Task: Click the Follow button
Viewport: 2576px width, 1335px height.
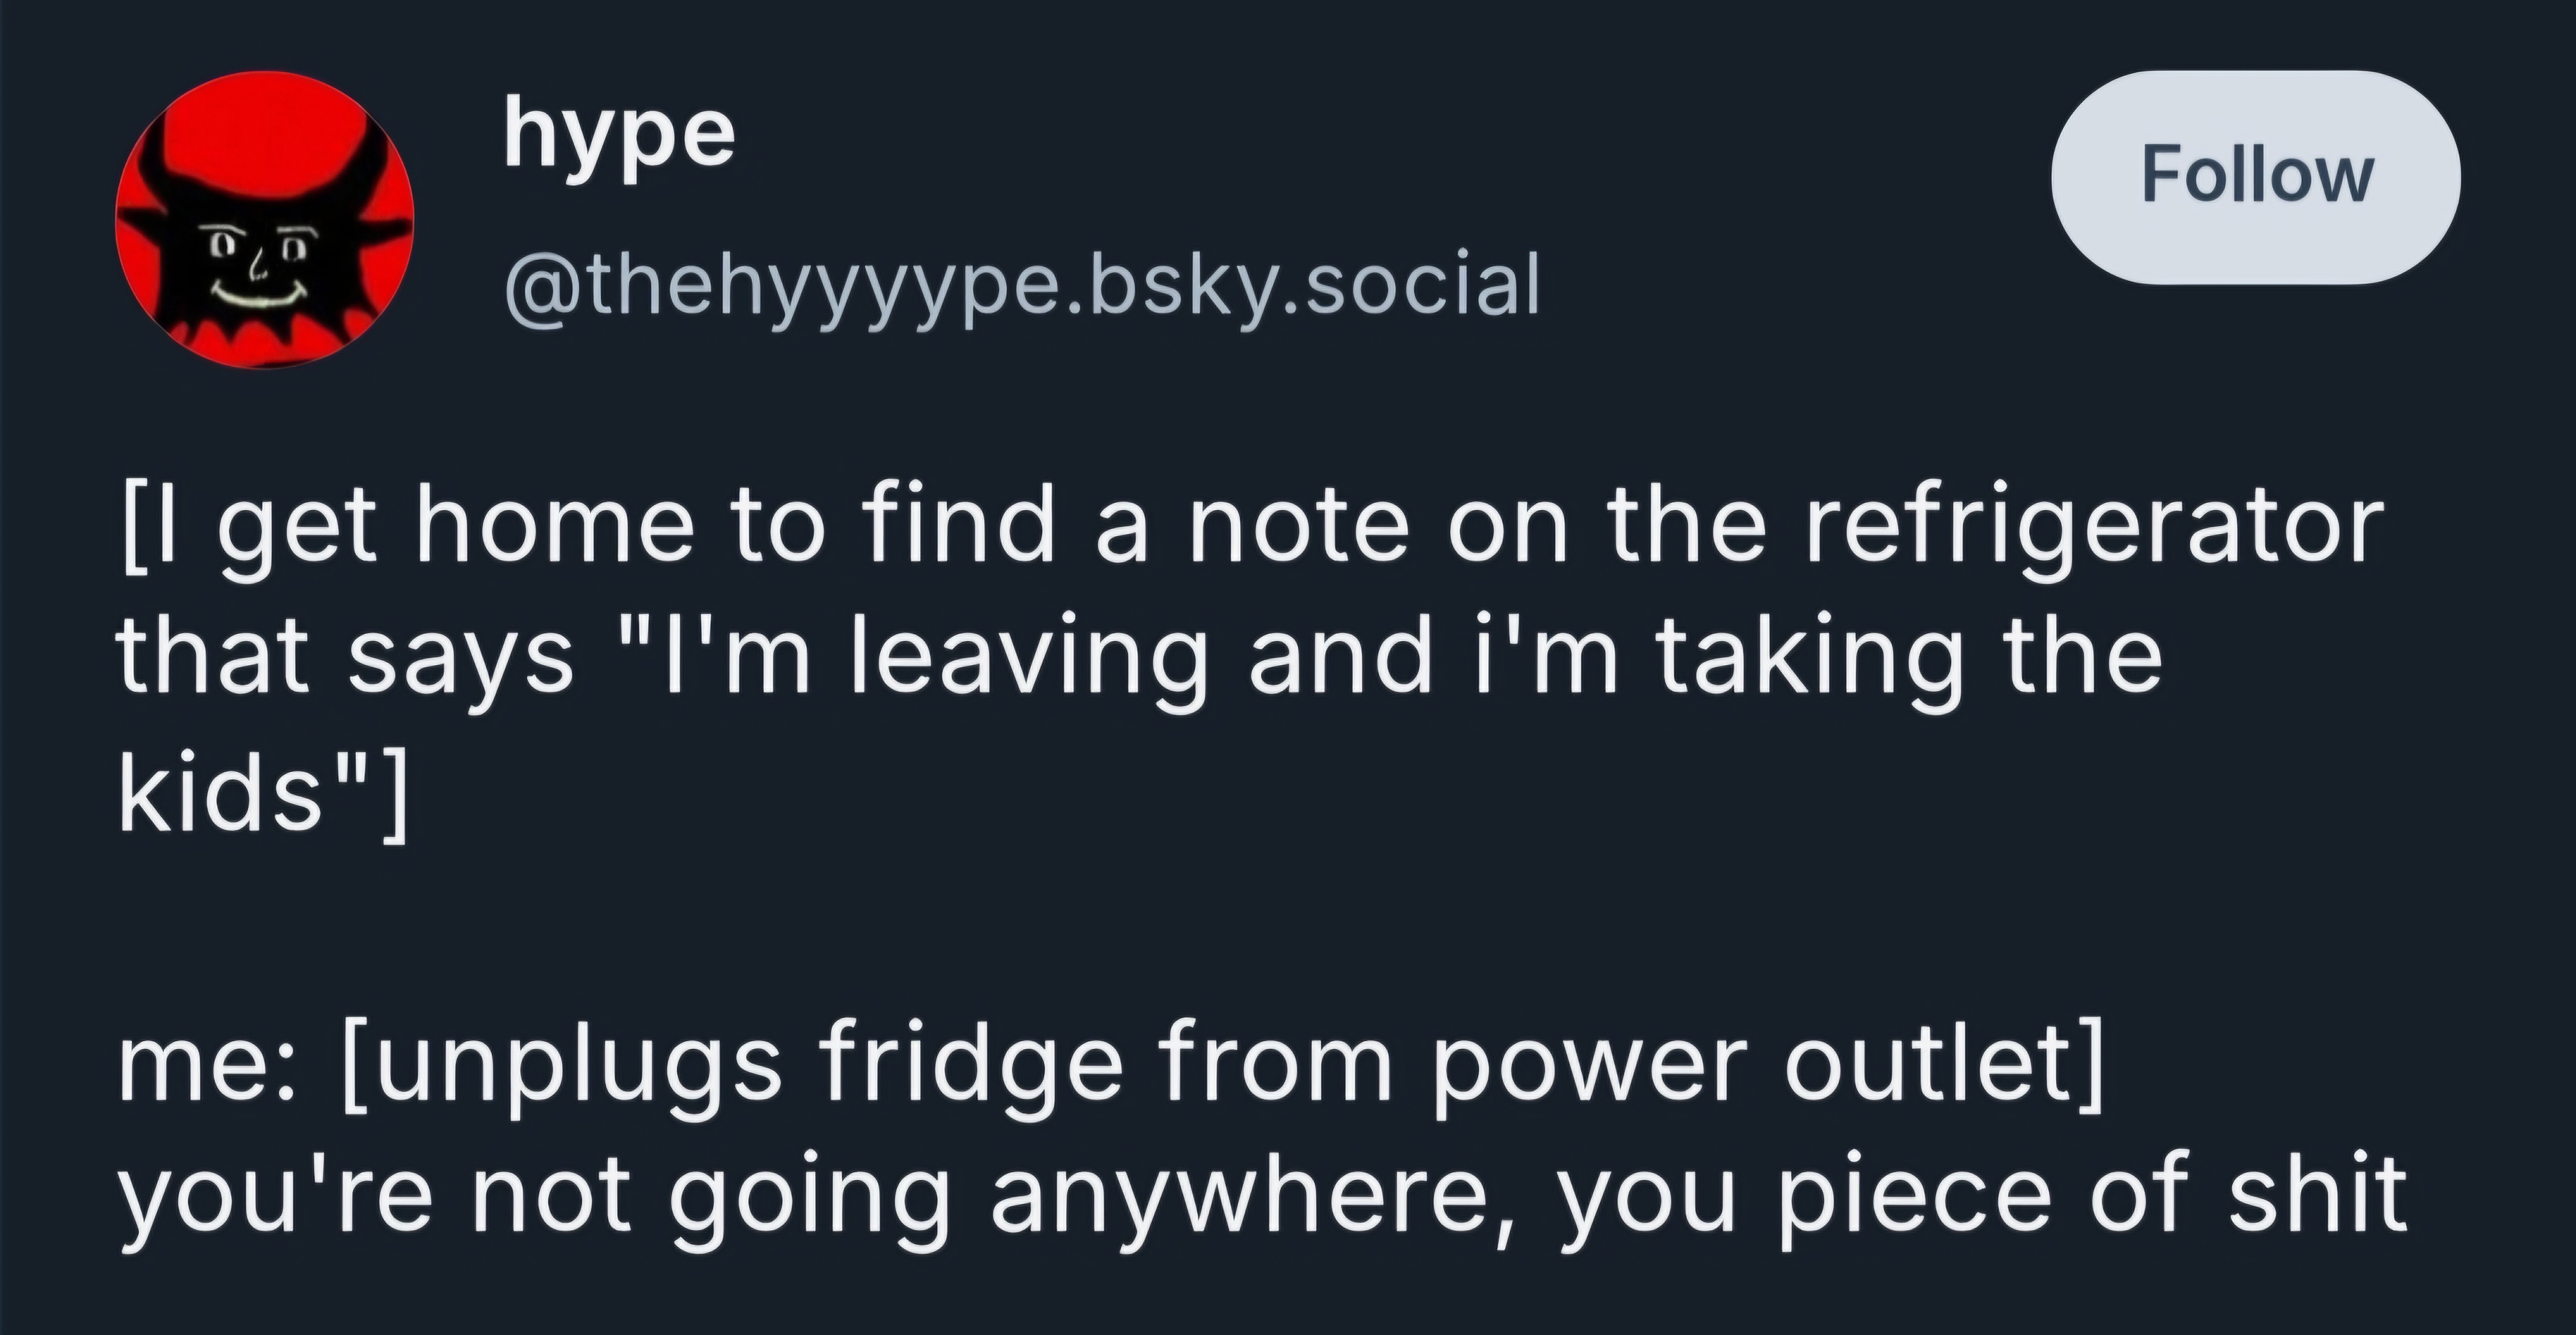Action: (x=2256, y=177)
